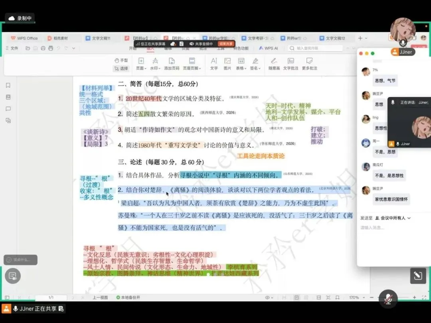Click JJner 正在共享 status label

[33, 309]
